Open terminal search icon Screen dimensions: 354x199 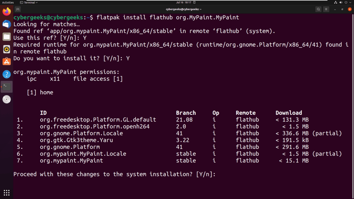coord(318,9)
